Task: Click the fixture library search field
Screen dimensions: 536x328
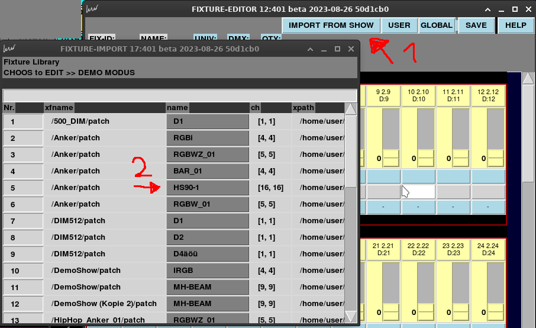Action: 180,95
